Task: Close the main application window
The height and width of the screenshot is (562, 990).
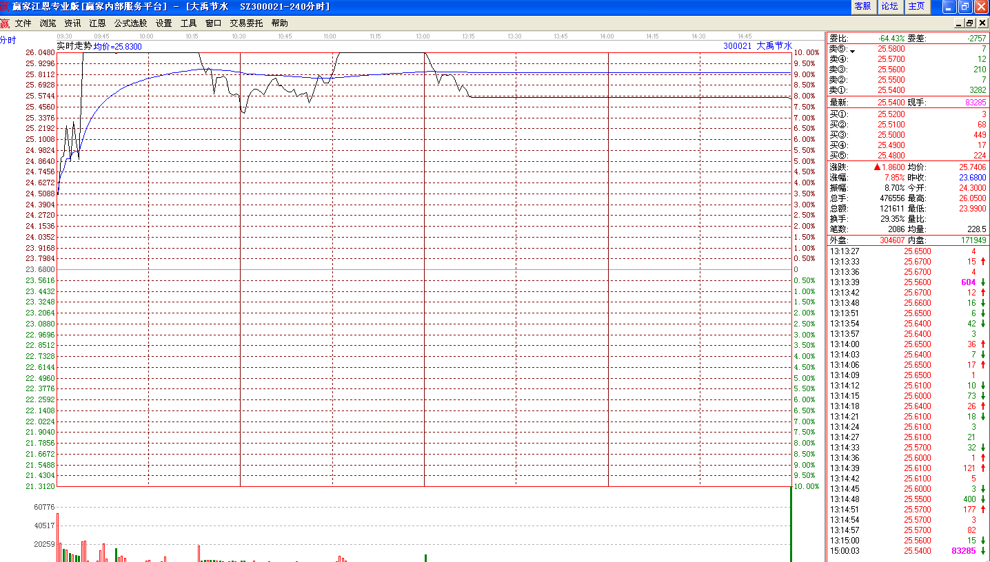Action: click(x=981, y=6)
